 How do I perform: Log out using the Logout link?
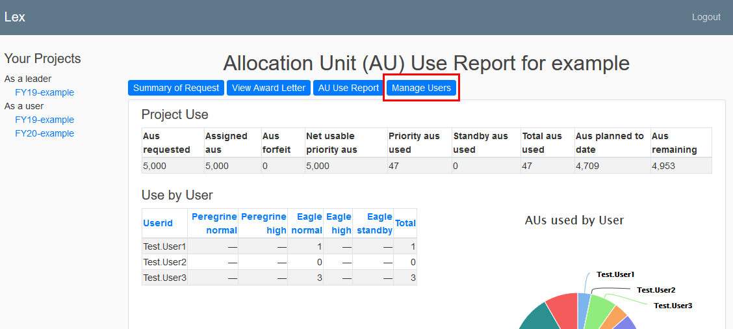(706, 17)
